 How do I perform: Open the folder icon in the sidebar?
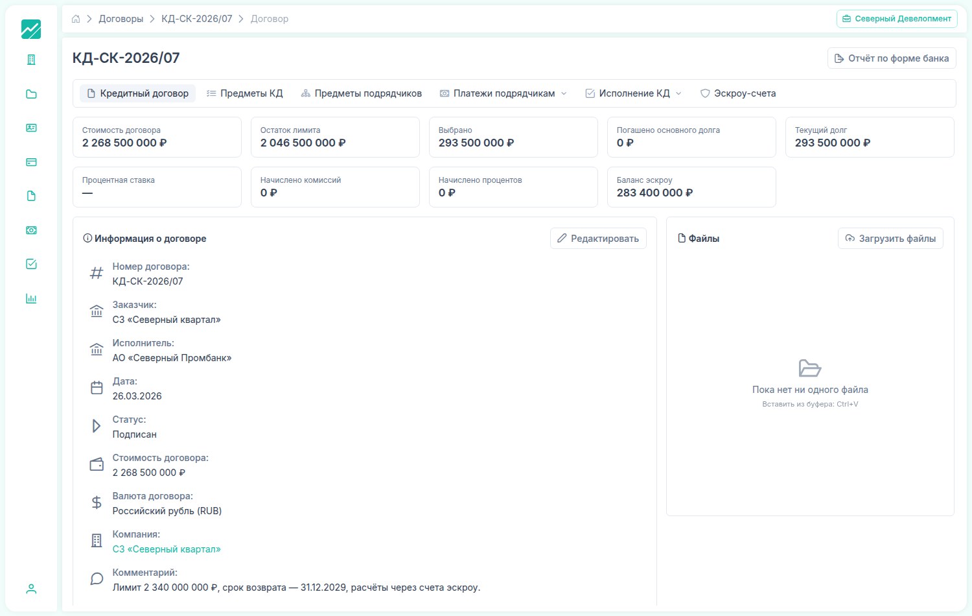31,94
